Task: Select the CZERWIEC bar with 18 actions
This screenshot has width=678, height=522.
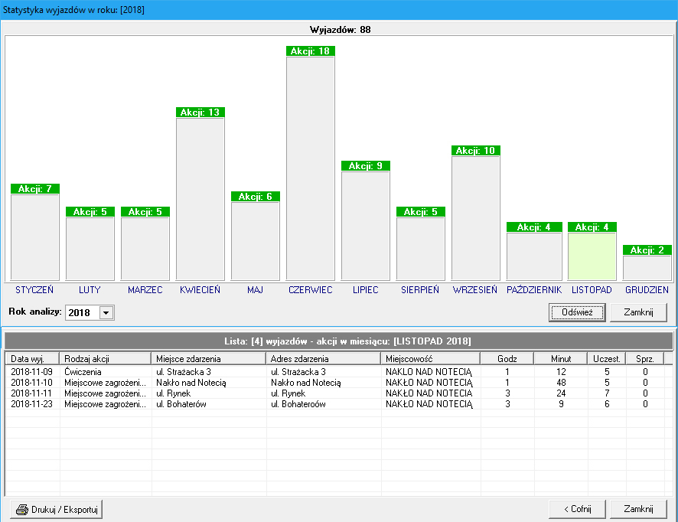Action: click(x=311, y=168)
